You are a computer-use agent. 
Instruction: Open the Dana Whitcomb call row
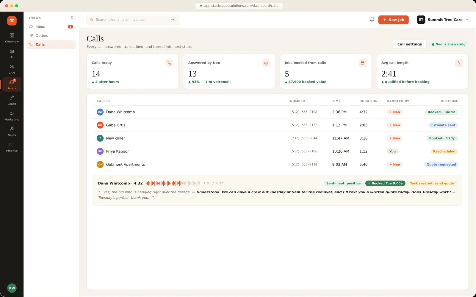pos(277,112)
